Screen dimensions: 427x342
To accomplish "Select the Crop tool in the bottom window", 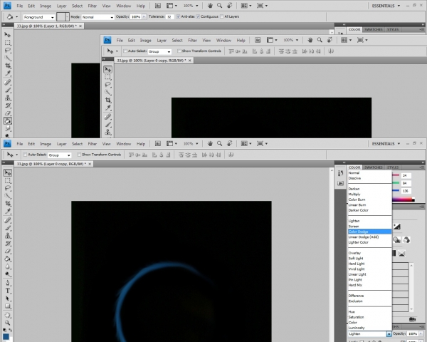I will [8, 204].
